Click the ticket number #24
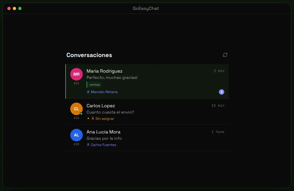This screenshot has width=294, height=191. [x=76, y=118]
